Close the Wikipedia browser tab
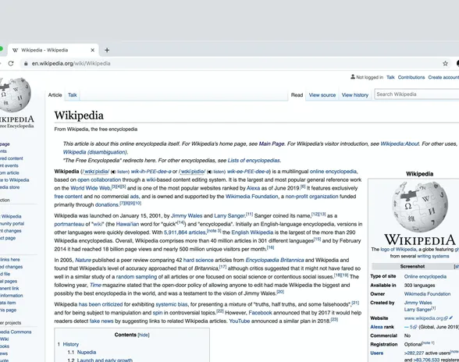Screen dimensions: 459x362 tap(92, 50)
